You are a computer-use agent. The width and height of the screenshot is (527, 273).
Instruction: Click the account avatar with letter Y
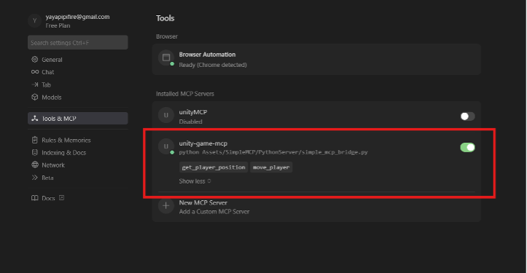pyautogui.click(x=34, y=20)
